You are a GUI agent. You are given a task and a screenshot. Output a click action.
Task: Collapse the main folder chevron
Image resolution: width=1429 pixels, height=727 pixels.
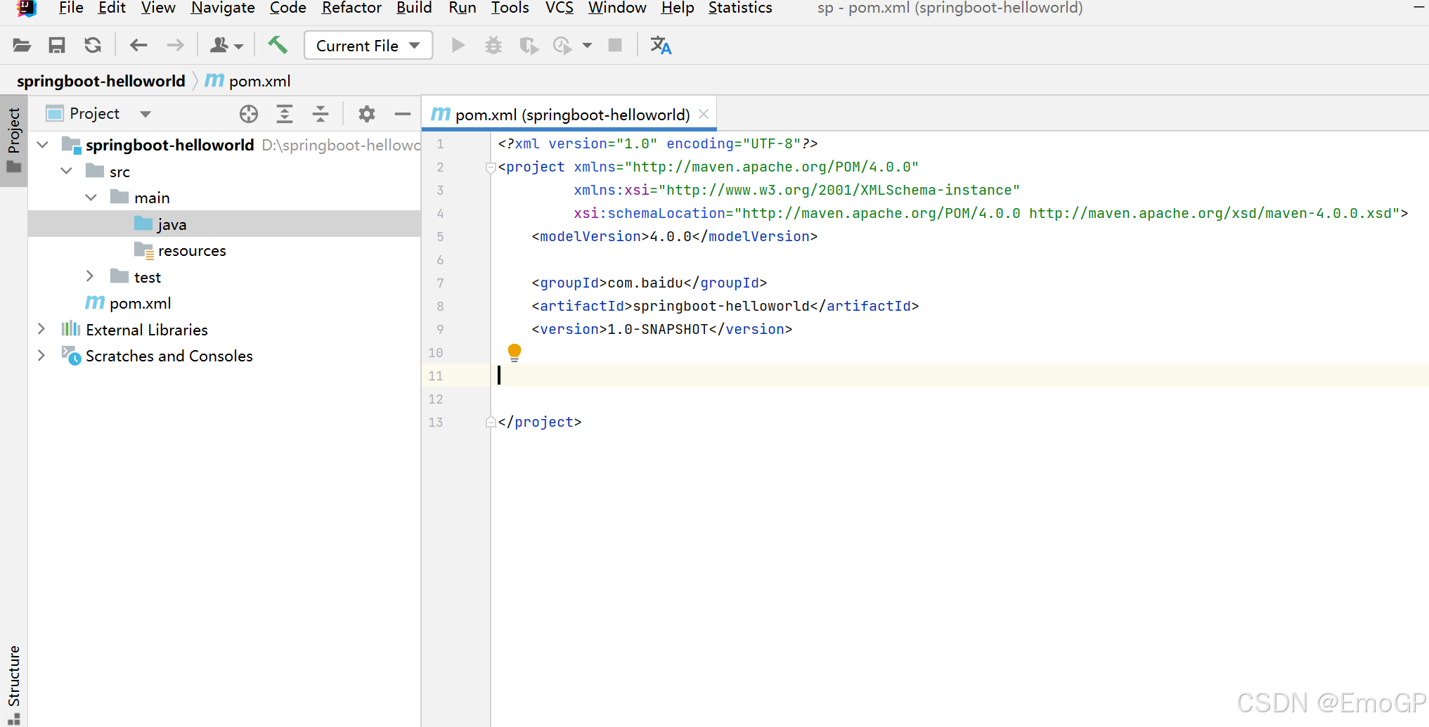point(91,198)
